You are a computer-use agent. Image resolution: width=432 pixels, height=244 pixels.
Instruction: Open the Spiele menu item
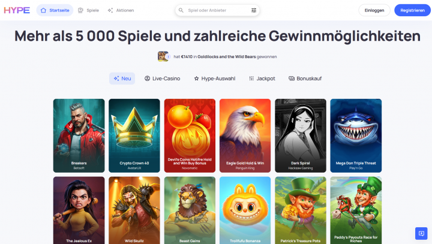[x=88, y=10]
